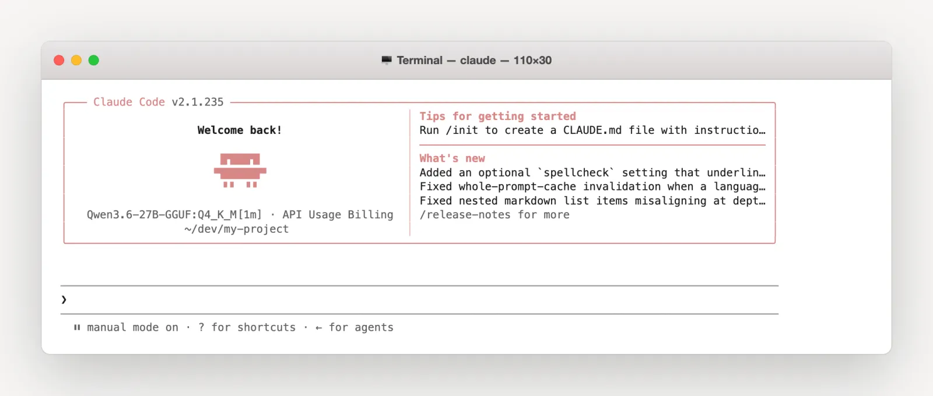
Task: Click model name 'Qwen3.6-27B-GGUF:Q4_K_M[1m]'
Action: [174, 214]
